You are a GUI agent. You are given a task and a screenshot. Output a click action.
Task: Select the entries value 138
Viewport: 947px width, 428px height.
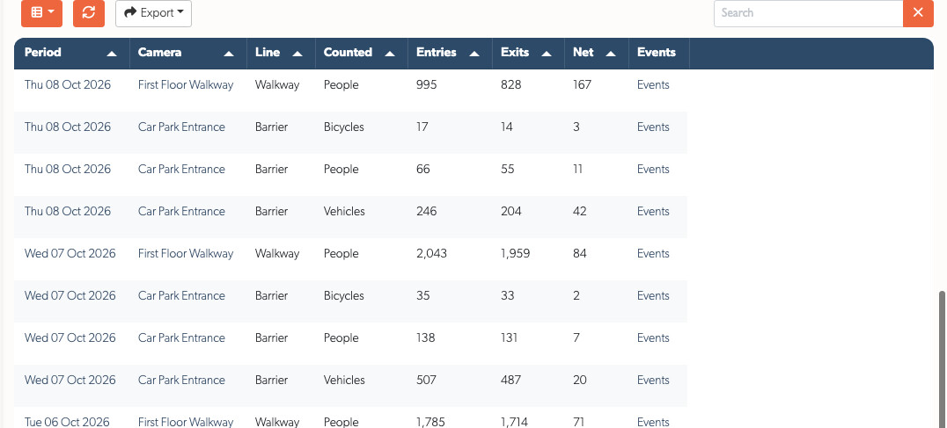425,338
